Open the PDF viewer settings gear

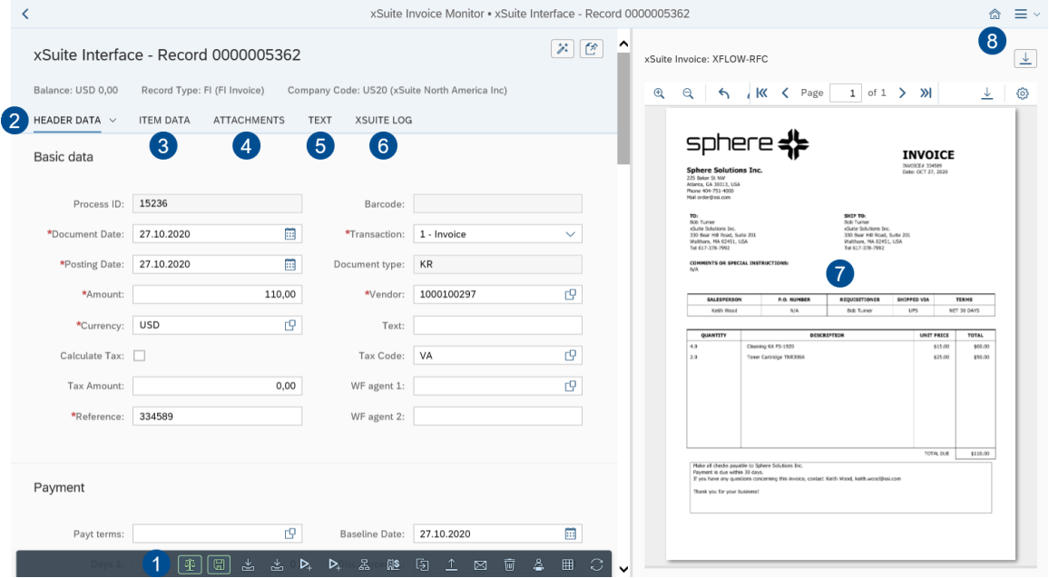point(1022,93)
